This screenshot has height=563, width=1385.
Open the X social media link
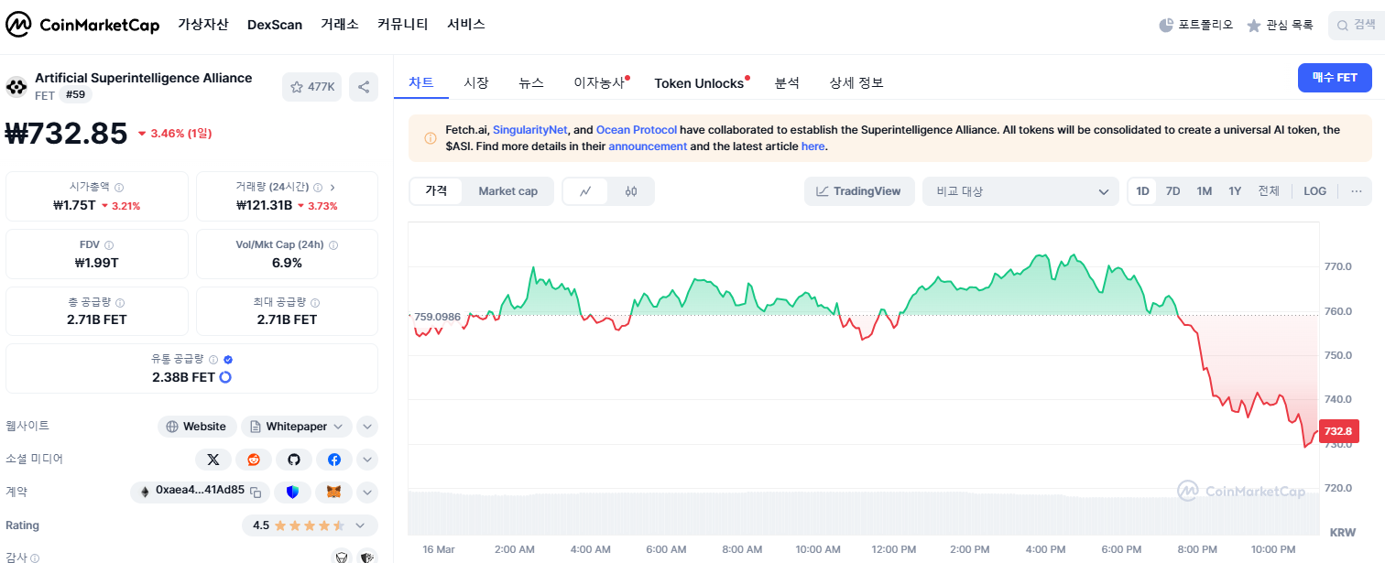[213, 460]
